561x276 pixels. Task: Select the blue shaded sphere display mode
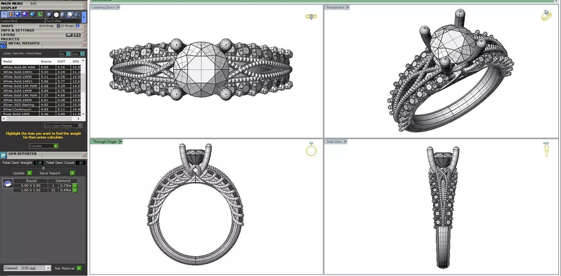(18, 14)
